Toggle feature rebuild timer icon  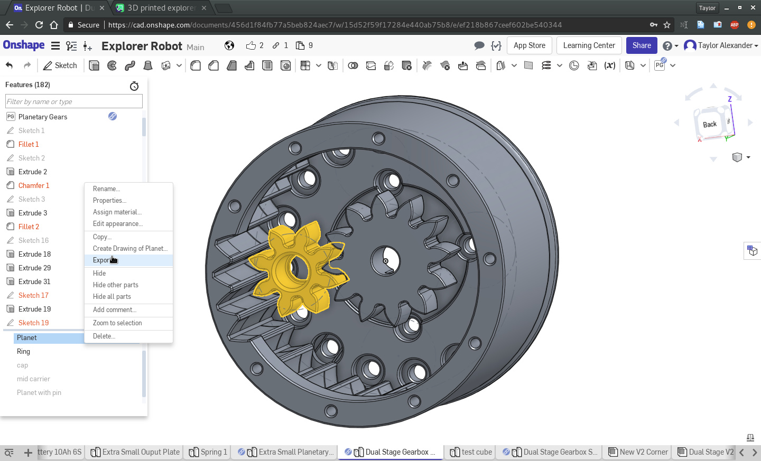point(134,86)
